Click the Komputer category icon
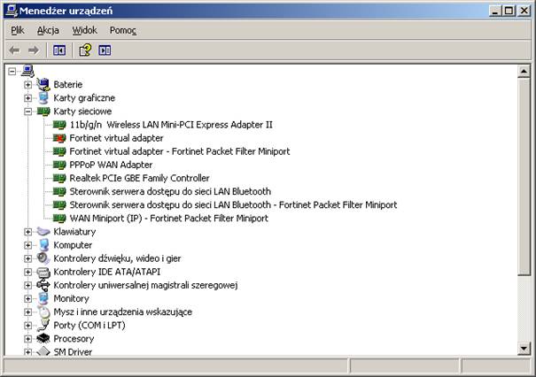This screenshot has width=536, height=377. (43, 245)
